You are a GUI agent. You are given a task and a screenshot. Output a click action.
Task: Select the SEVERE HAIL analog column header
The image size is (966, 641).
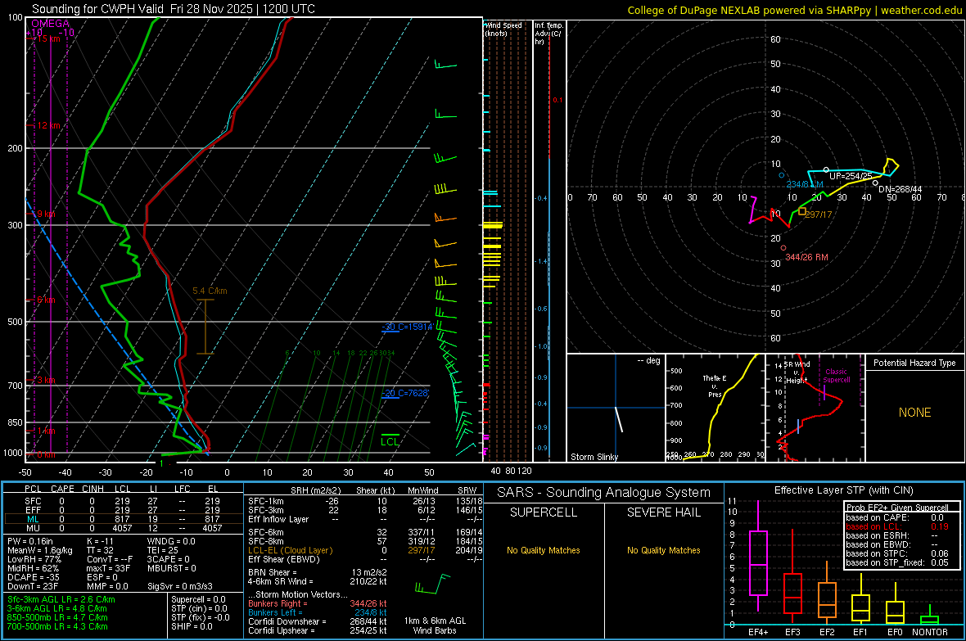(x=663, y=512)
